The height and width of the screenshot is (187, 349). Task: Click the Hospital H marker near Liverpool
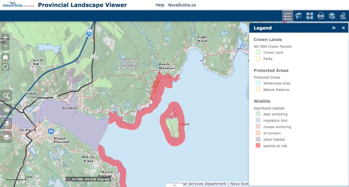tap(51, 131)
